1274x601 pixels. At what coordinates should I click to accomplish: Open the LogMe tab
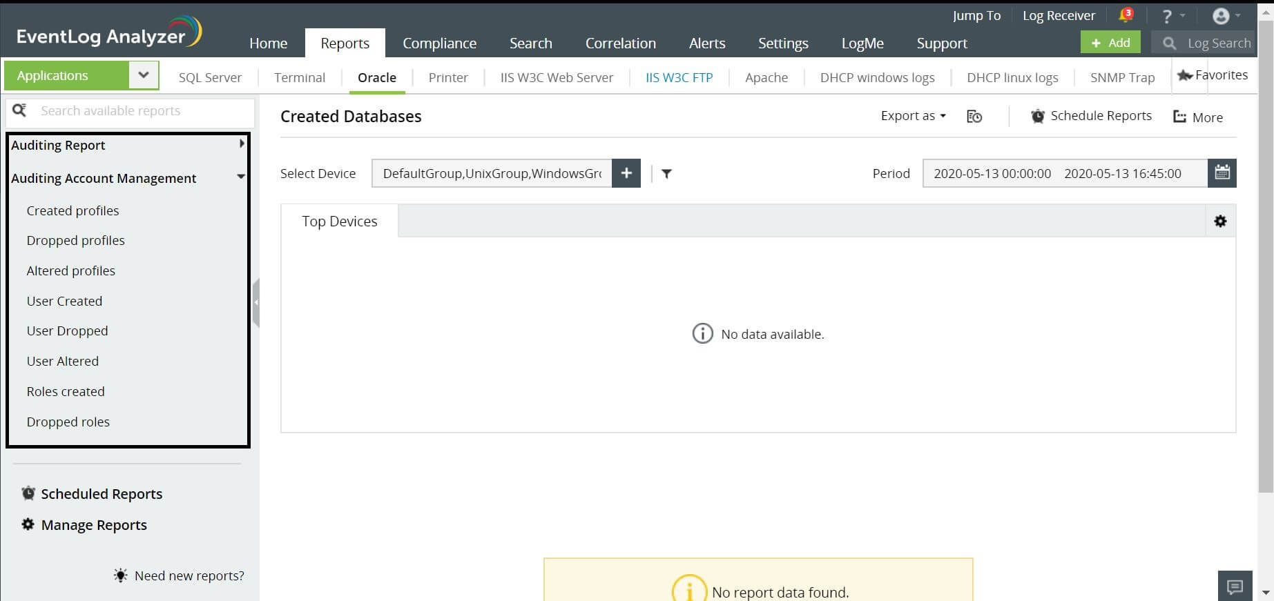pos(862,43)
